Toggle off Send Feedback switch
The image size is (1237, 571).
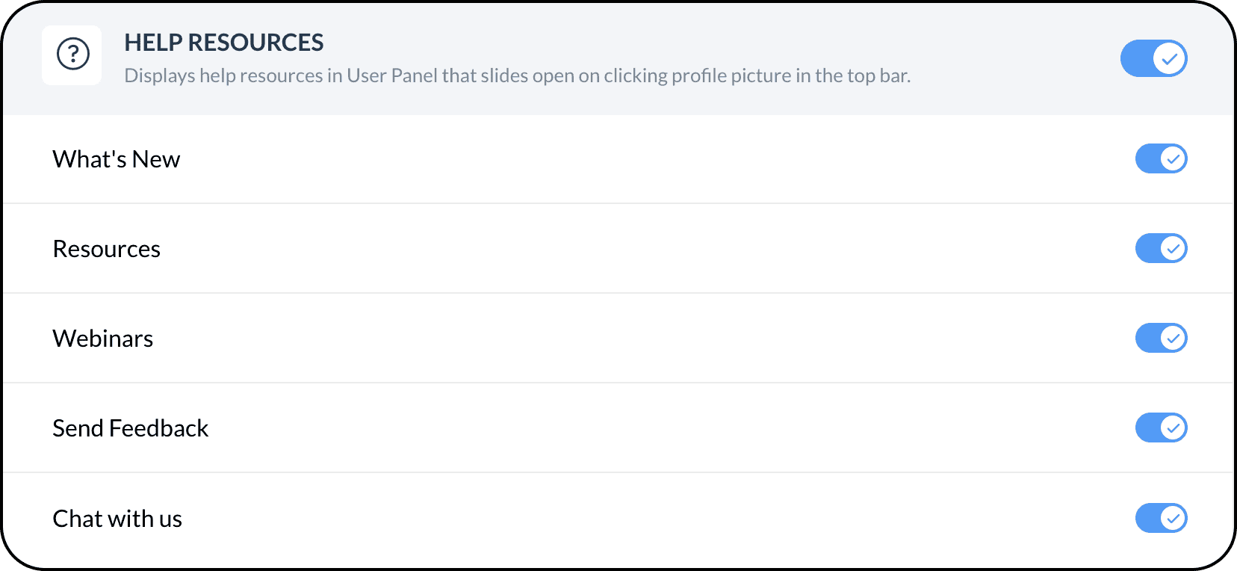[x=1161, y=428]
